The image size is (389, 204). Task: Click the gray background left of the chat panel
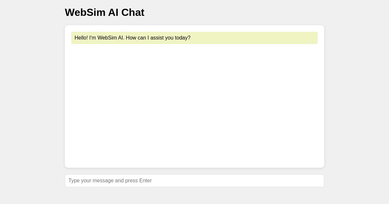[32, 97]
